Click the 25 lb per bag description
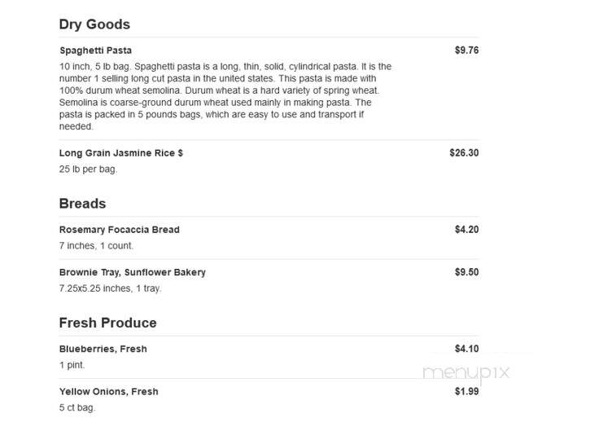This screenshot has height=440, width=612. click(88, 169)
